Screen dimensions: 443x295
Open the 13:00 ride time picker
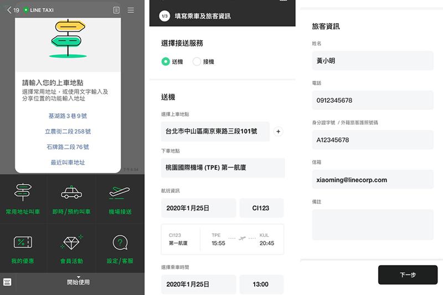point(261,285)
